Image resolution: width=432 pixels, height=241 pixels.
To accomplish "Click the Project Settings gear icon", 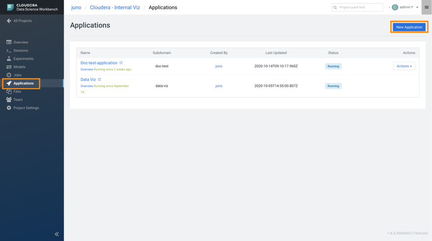I will (x=9, y=108).
